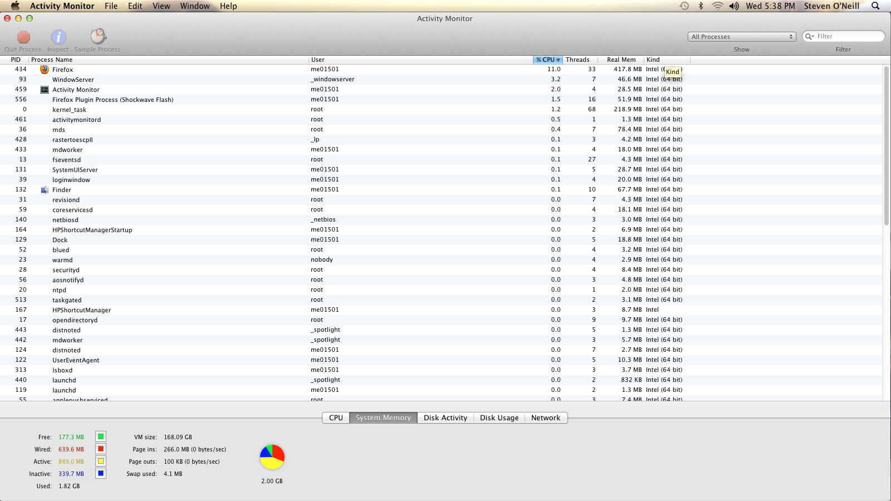This screenshot has height=501, width=891.
Task: Click the red Wired memory color swatch
Action: [101, 449]
